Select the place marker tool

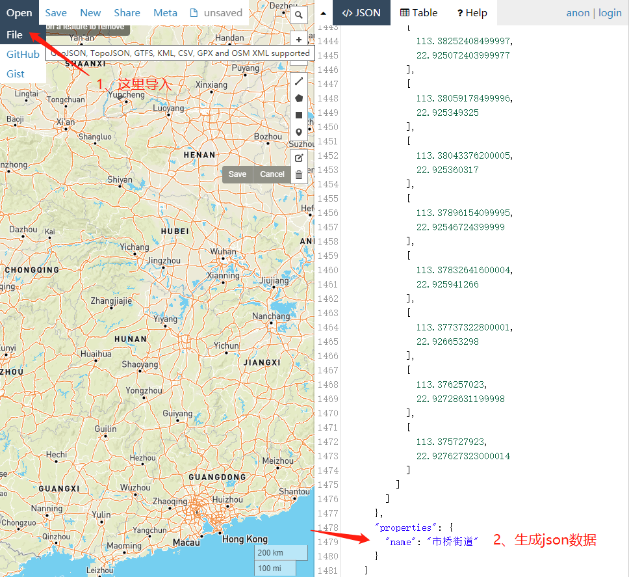(x=298, y=132)
